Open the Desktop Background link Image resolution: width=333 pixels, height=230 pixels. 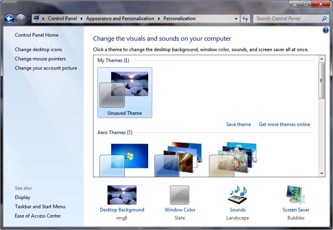[122, 210]
